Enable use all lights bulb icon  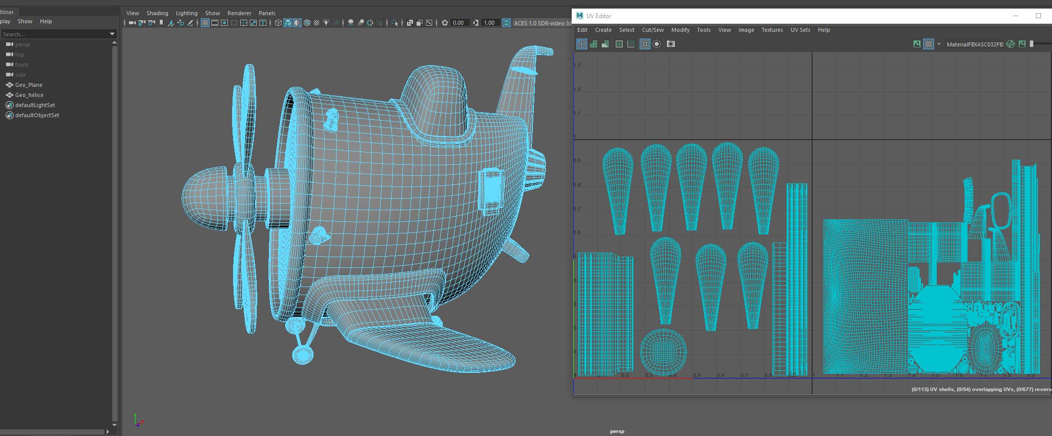click(x=326, y=23)
